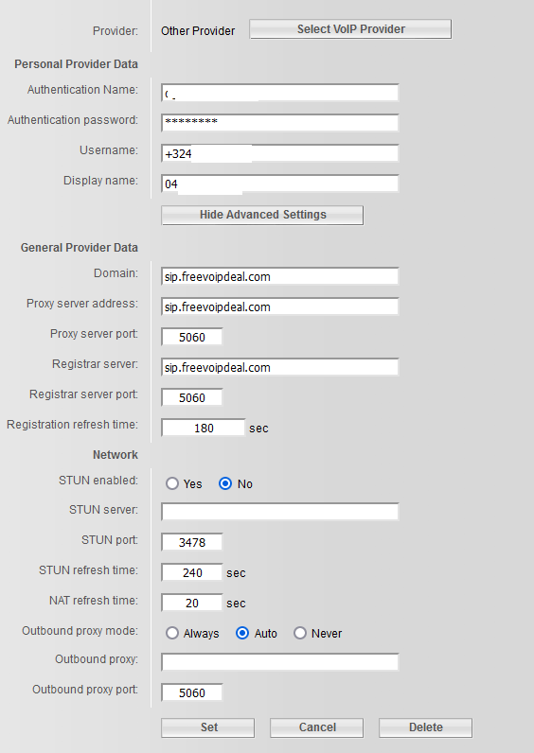Click the Set button
Screen dimensions: 534x753
tap(207, 727)
